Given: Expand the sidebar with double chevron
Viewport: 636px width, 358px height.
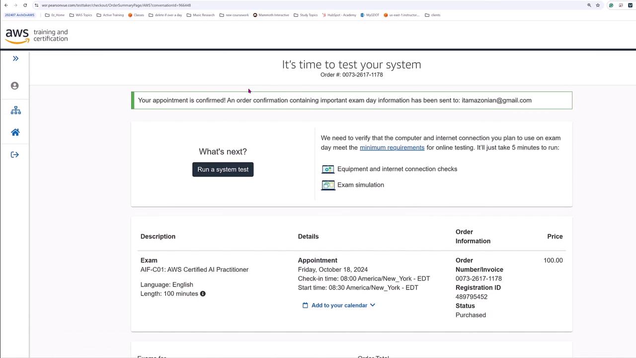Looking at the screenshot, I should click(15, 59).
